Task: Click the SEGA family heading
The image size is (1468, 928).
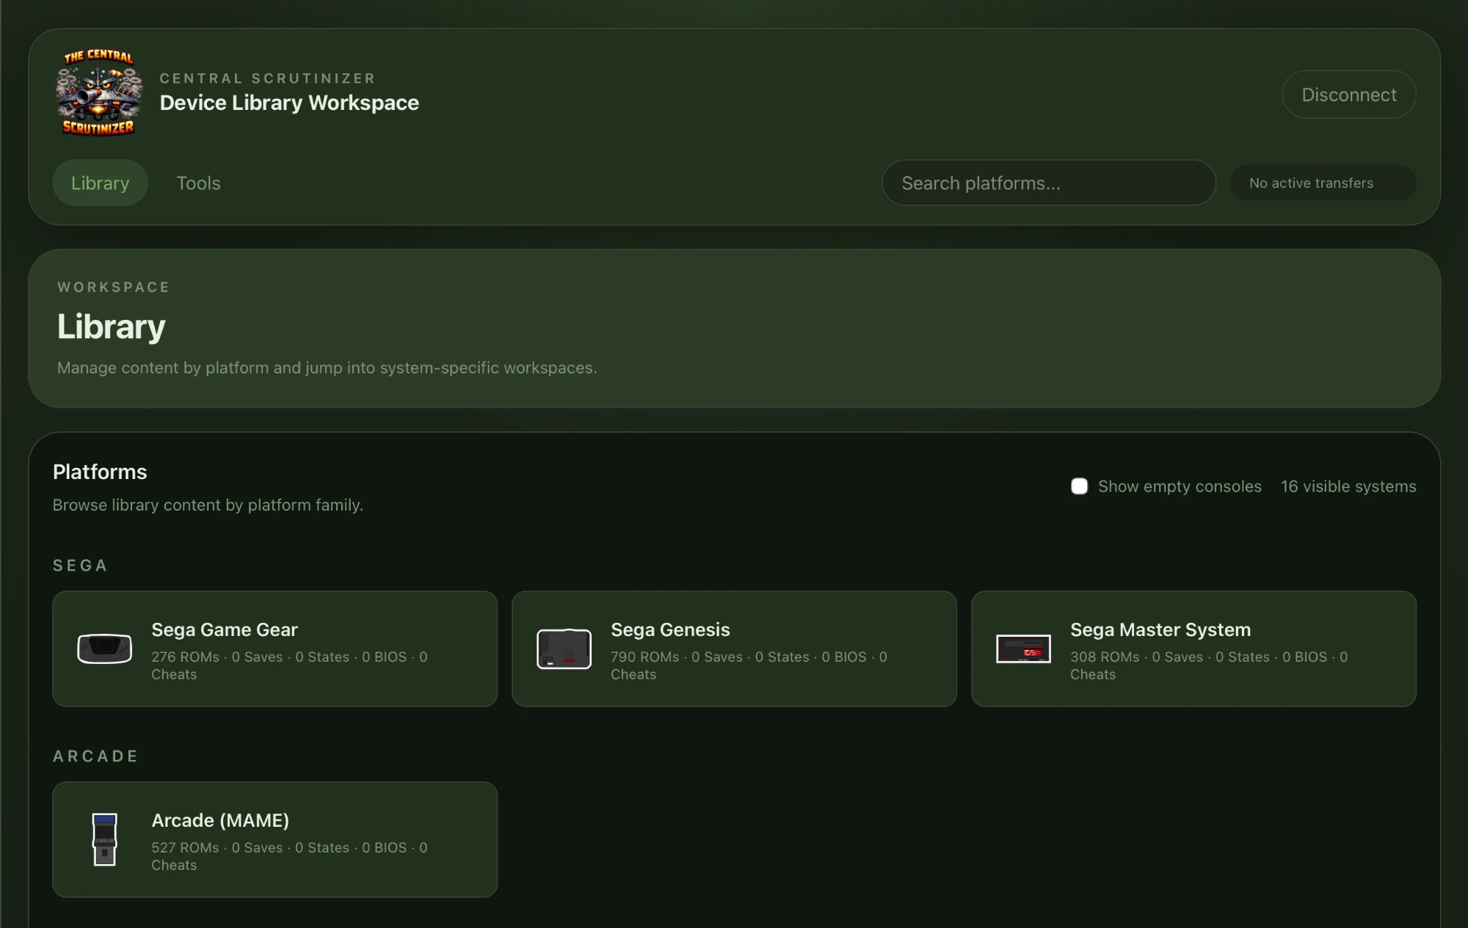Action: pos(80,566)
